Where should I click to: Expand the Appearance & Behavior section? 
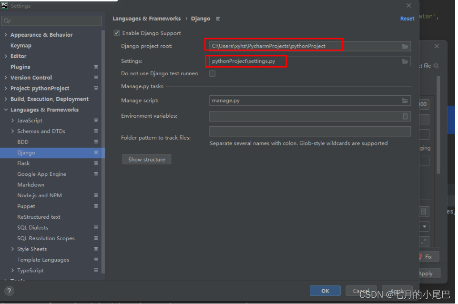(x=6, y=35)
